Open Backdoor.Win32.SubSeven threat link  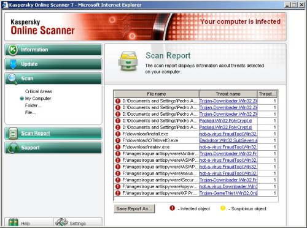pos(228,140)
